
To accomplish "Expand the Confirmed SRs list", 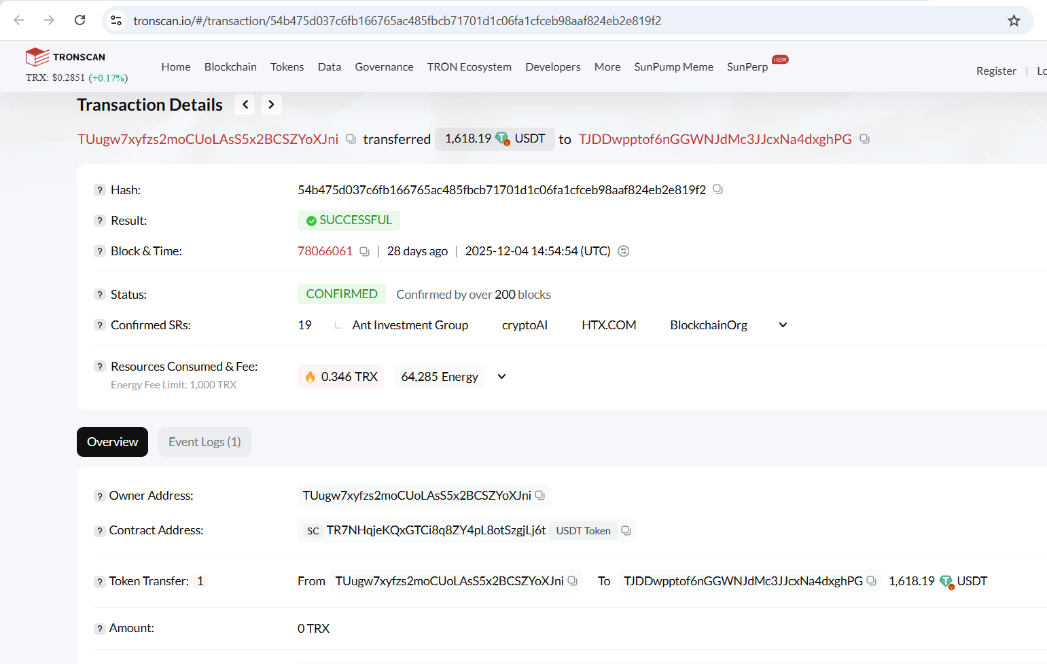I will click(783, 325).
